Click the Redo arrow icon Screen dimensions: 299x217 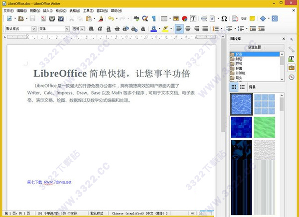pos(123,18)
